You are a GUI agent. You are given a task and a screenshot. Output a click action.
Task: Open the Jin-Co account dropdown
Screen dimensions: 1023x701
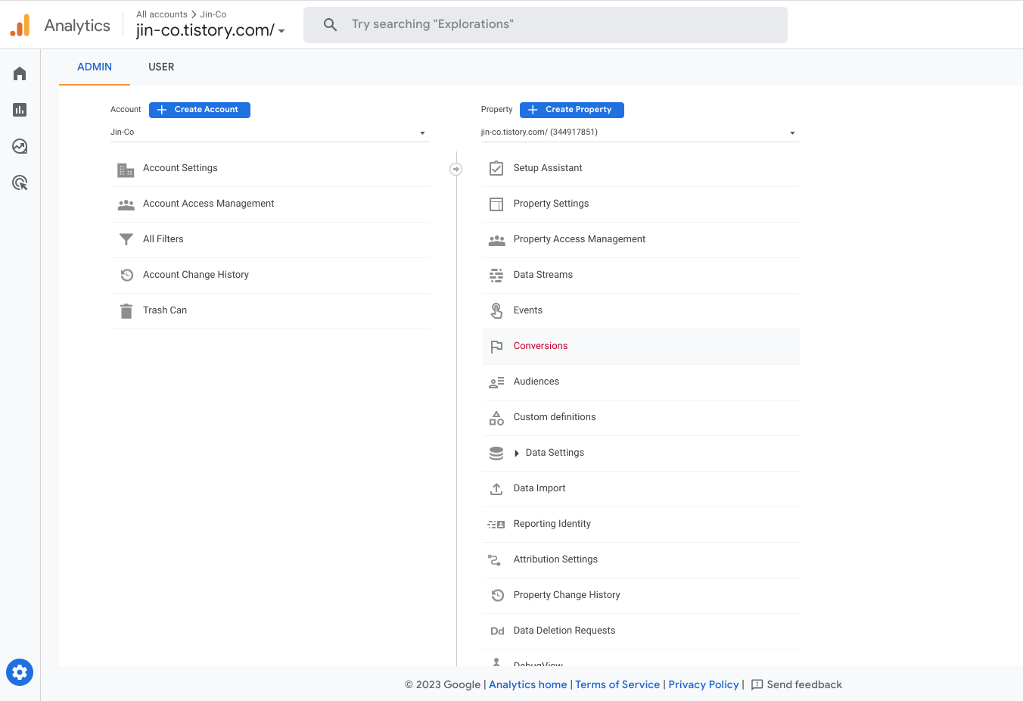click(x=269, y=132)
